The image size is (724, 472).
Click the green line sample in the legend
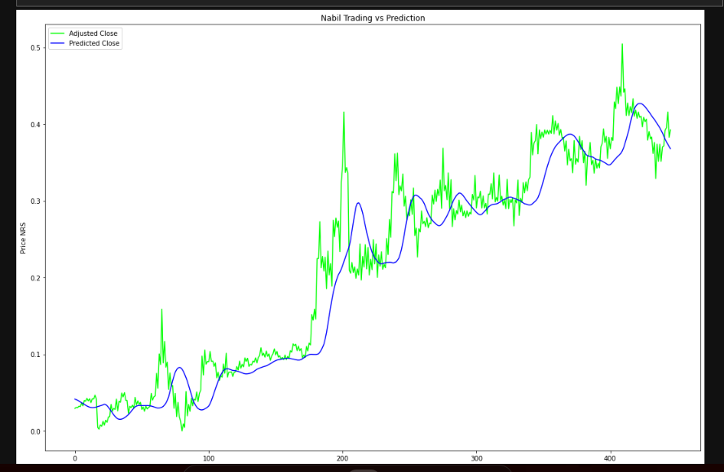(x=58, y=33)
